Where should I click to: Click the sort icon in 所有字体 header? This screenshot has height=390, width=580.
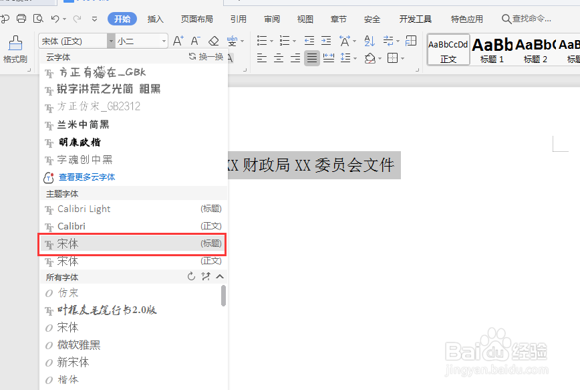pyautogui.click(x=206, y=276)
